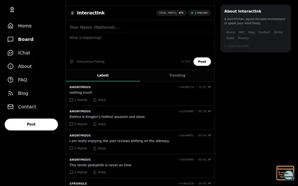Click the small logo beside InteractInk heading
Viewport: 298px width, 186px height.
(x=72, y=13)
